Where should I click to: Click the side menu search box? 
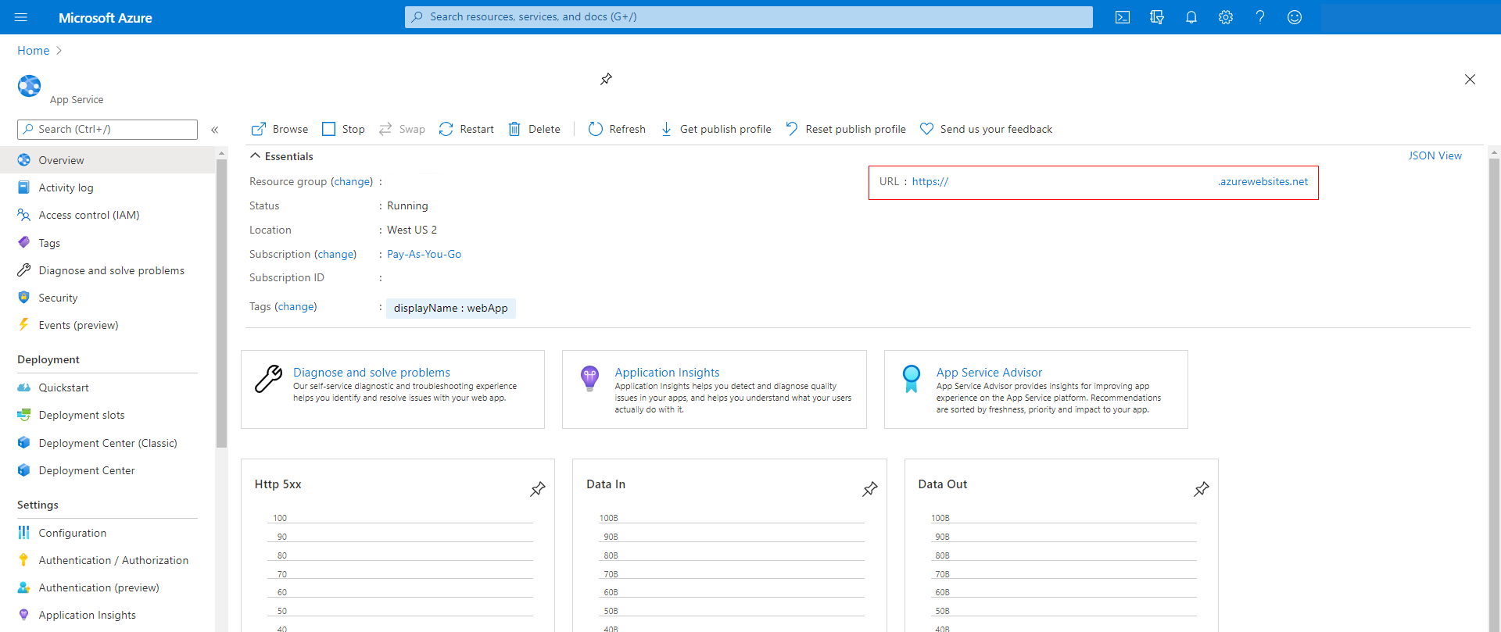point(107,129)
